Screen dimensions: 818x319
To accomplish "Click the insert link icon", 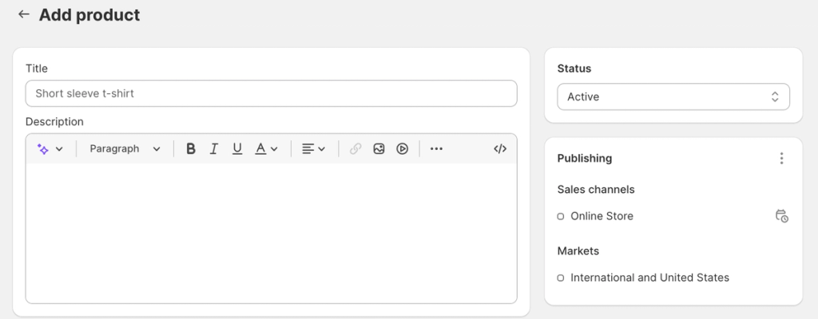I will tap(355, 149).
